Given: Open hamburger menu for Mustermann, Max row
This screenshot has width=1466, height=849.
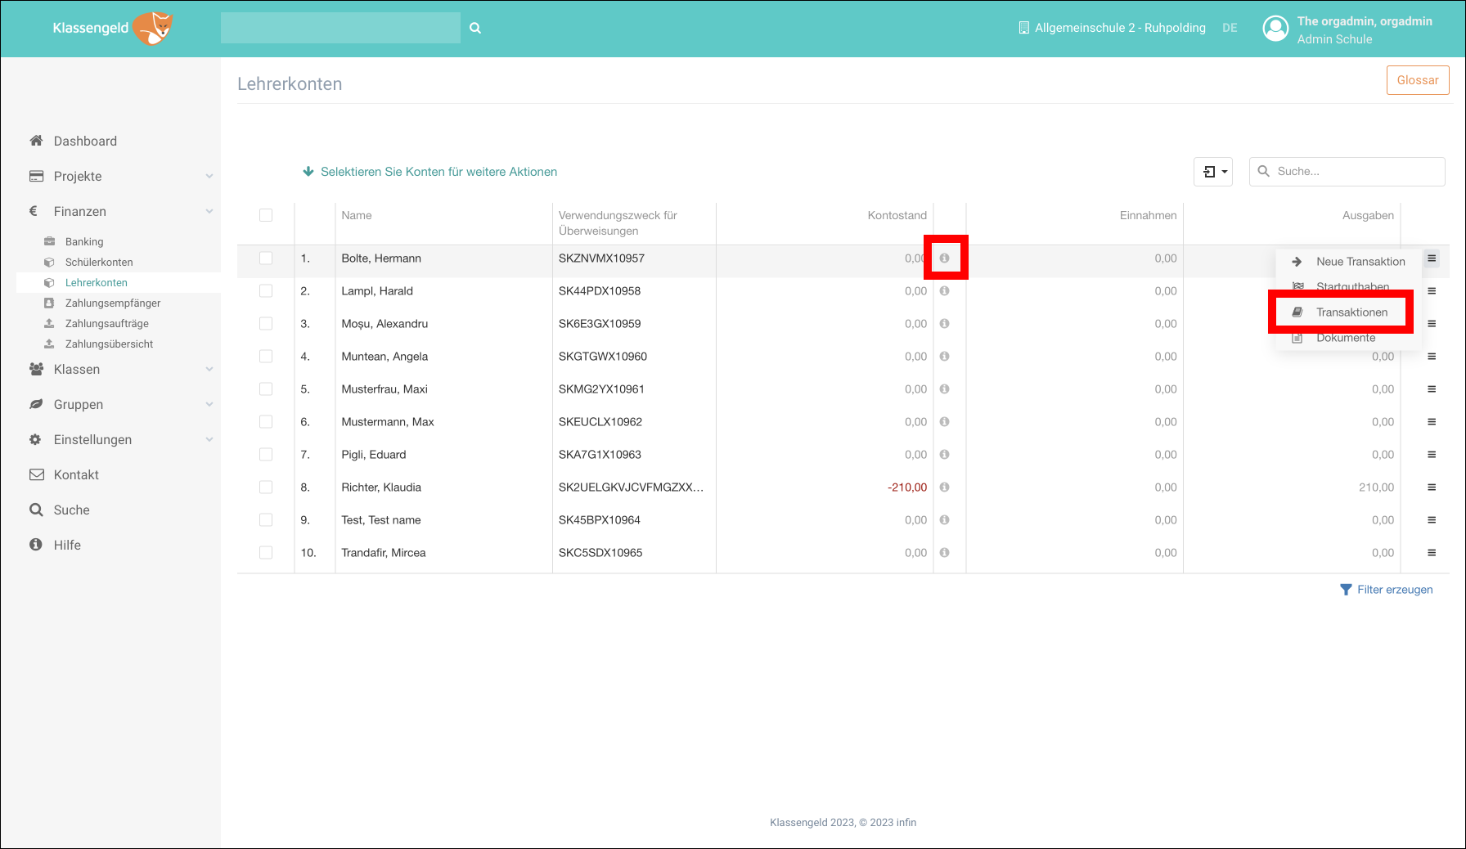Looking at the screenshot, I should (x=1432, y=422).
